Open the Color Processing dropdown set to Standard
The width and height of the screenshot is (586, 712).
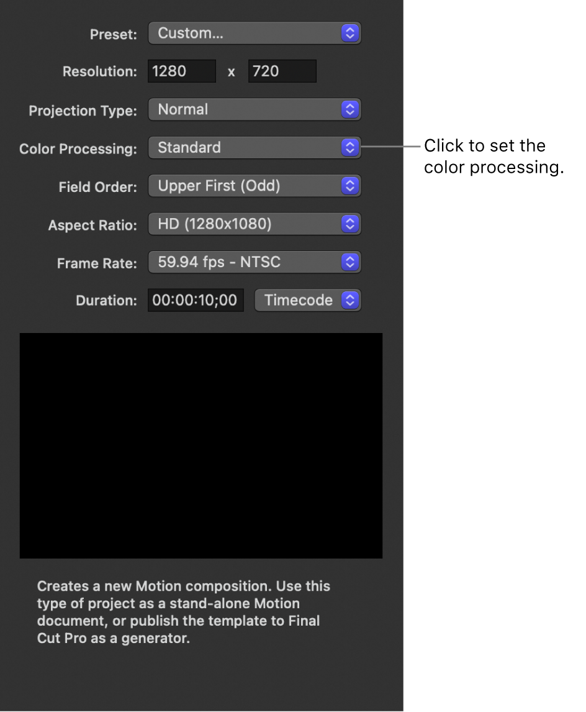click(254, 148)
